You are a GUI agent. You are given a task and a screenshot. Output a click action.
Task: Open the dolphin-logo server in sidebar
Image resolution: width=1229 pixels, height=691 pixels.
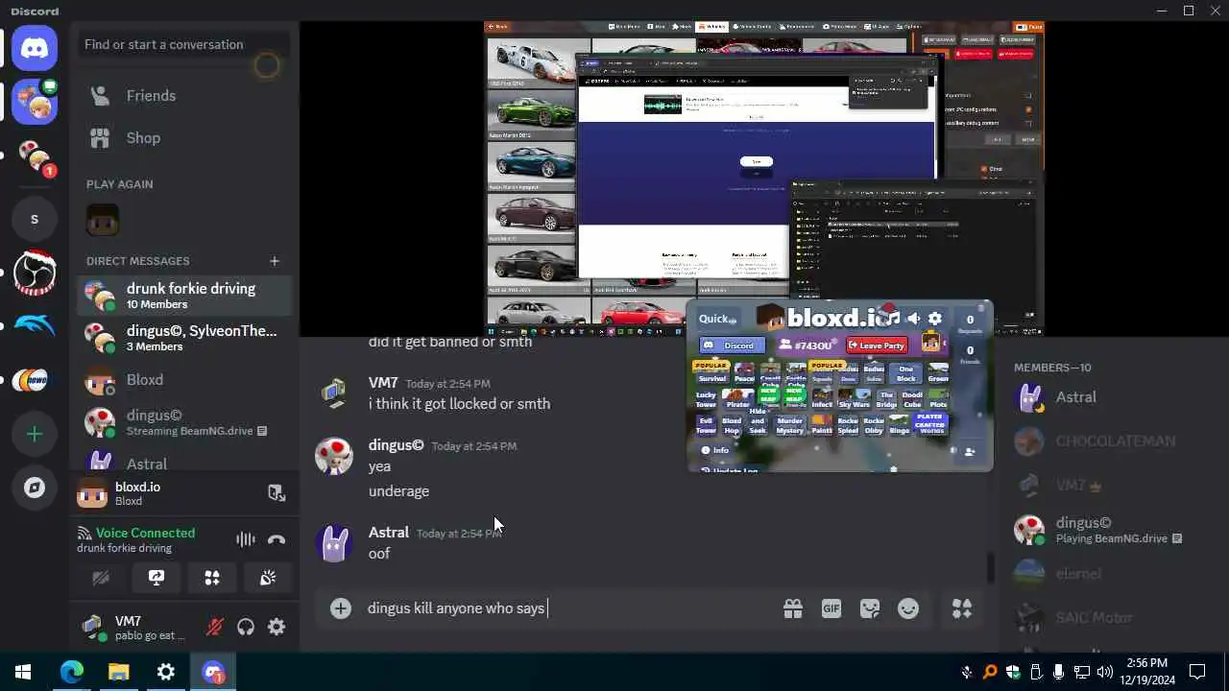[35, 326]
